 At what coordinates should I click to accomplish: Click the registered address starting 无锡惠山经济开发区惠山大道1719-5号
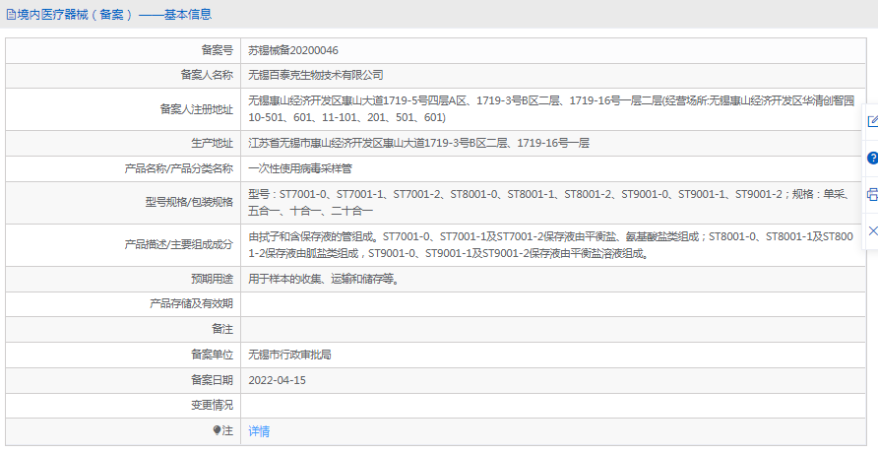(x=551, y=109)
